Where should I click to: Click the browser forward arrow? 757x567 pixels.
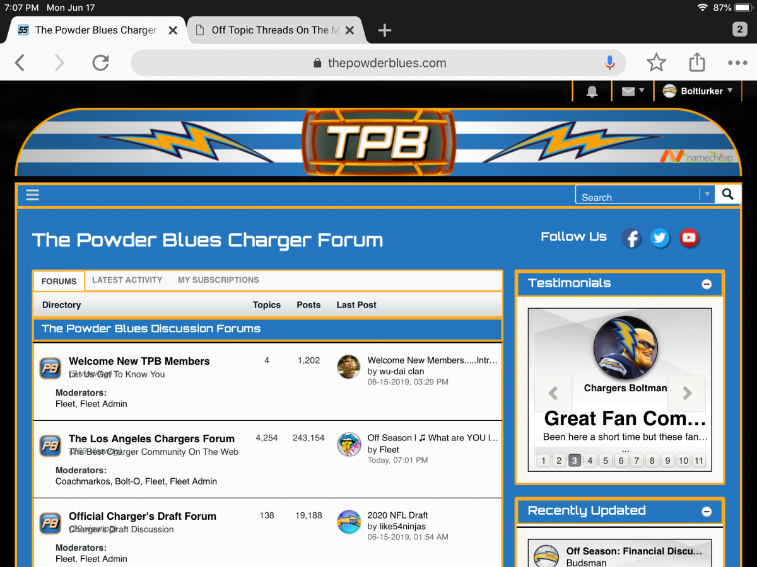click(59, 62)
